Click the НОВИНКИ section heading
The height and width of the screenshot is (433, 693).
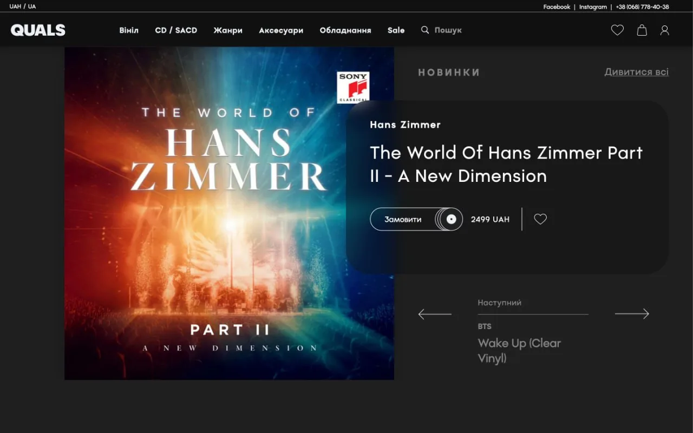pos(449,73)
